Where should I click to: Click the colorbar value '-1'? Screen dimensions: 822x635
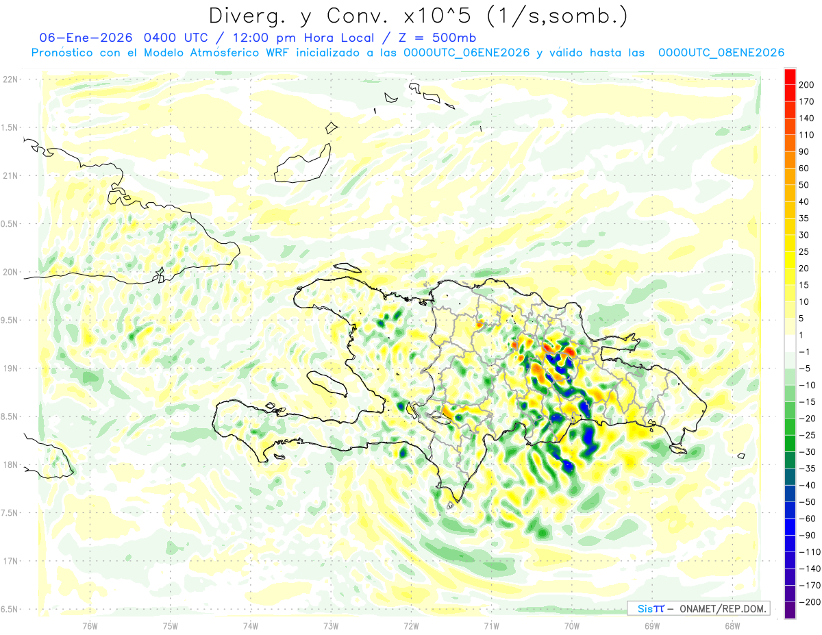(806, 352)
